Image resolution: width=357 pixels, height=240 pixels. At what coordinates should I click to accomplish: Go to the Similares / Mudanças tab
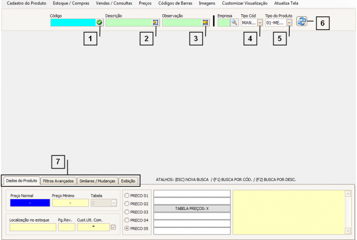point(98,181)
